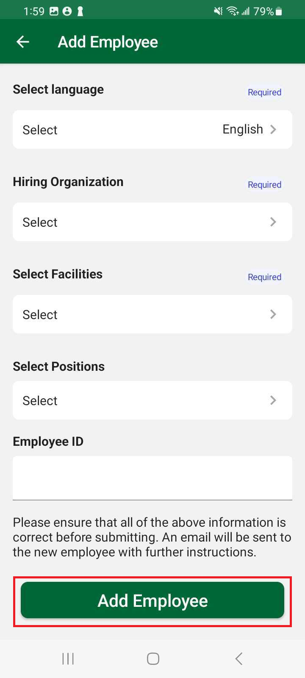305x678 pixels.
Task: Tap the Select Facilities chevron arrow
Action: [x=273, y=314]
